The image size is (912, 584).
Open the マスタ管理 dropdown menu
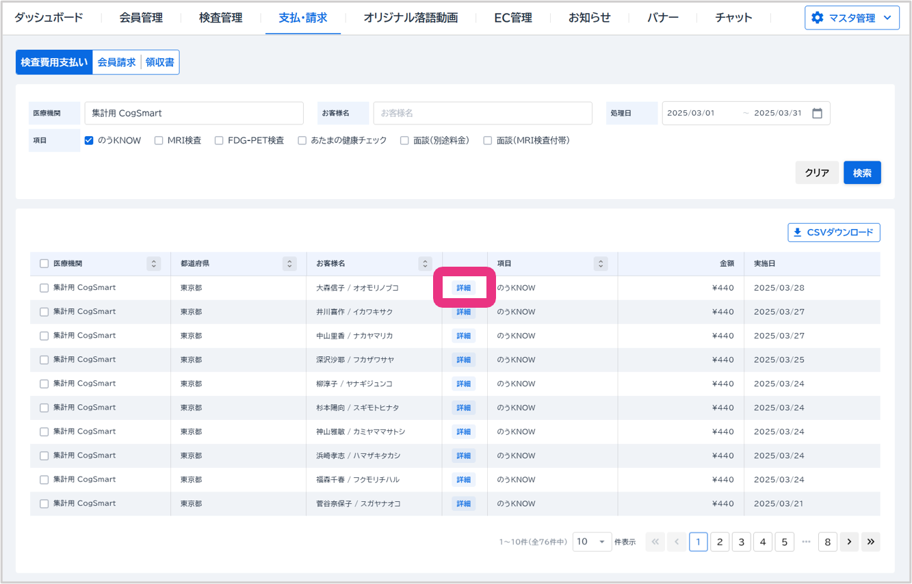pyautogui.click(x=852, y=18)
